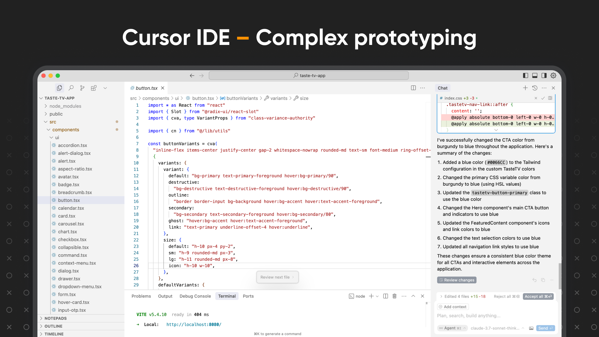Image resolution: width=599 pixels, height=337 pixels.
Task: Open the claude-3.7-sonnet model selector
Action: coord(495,328)
